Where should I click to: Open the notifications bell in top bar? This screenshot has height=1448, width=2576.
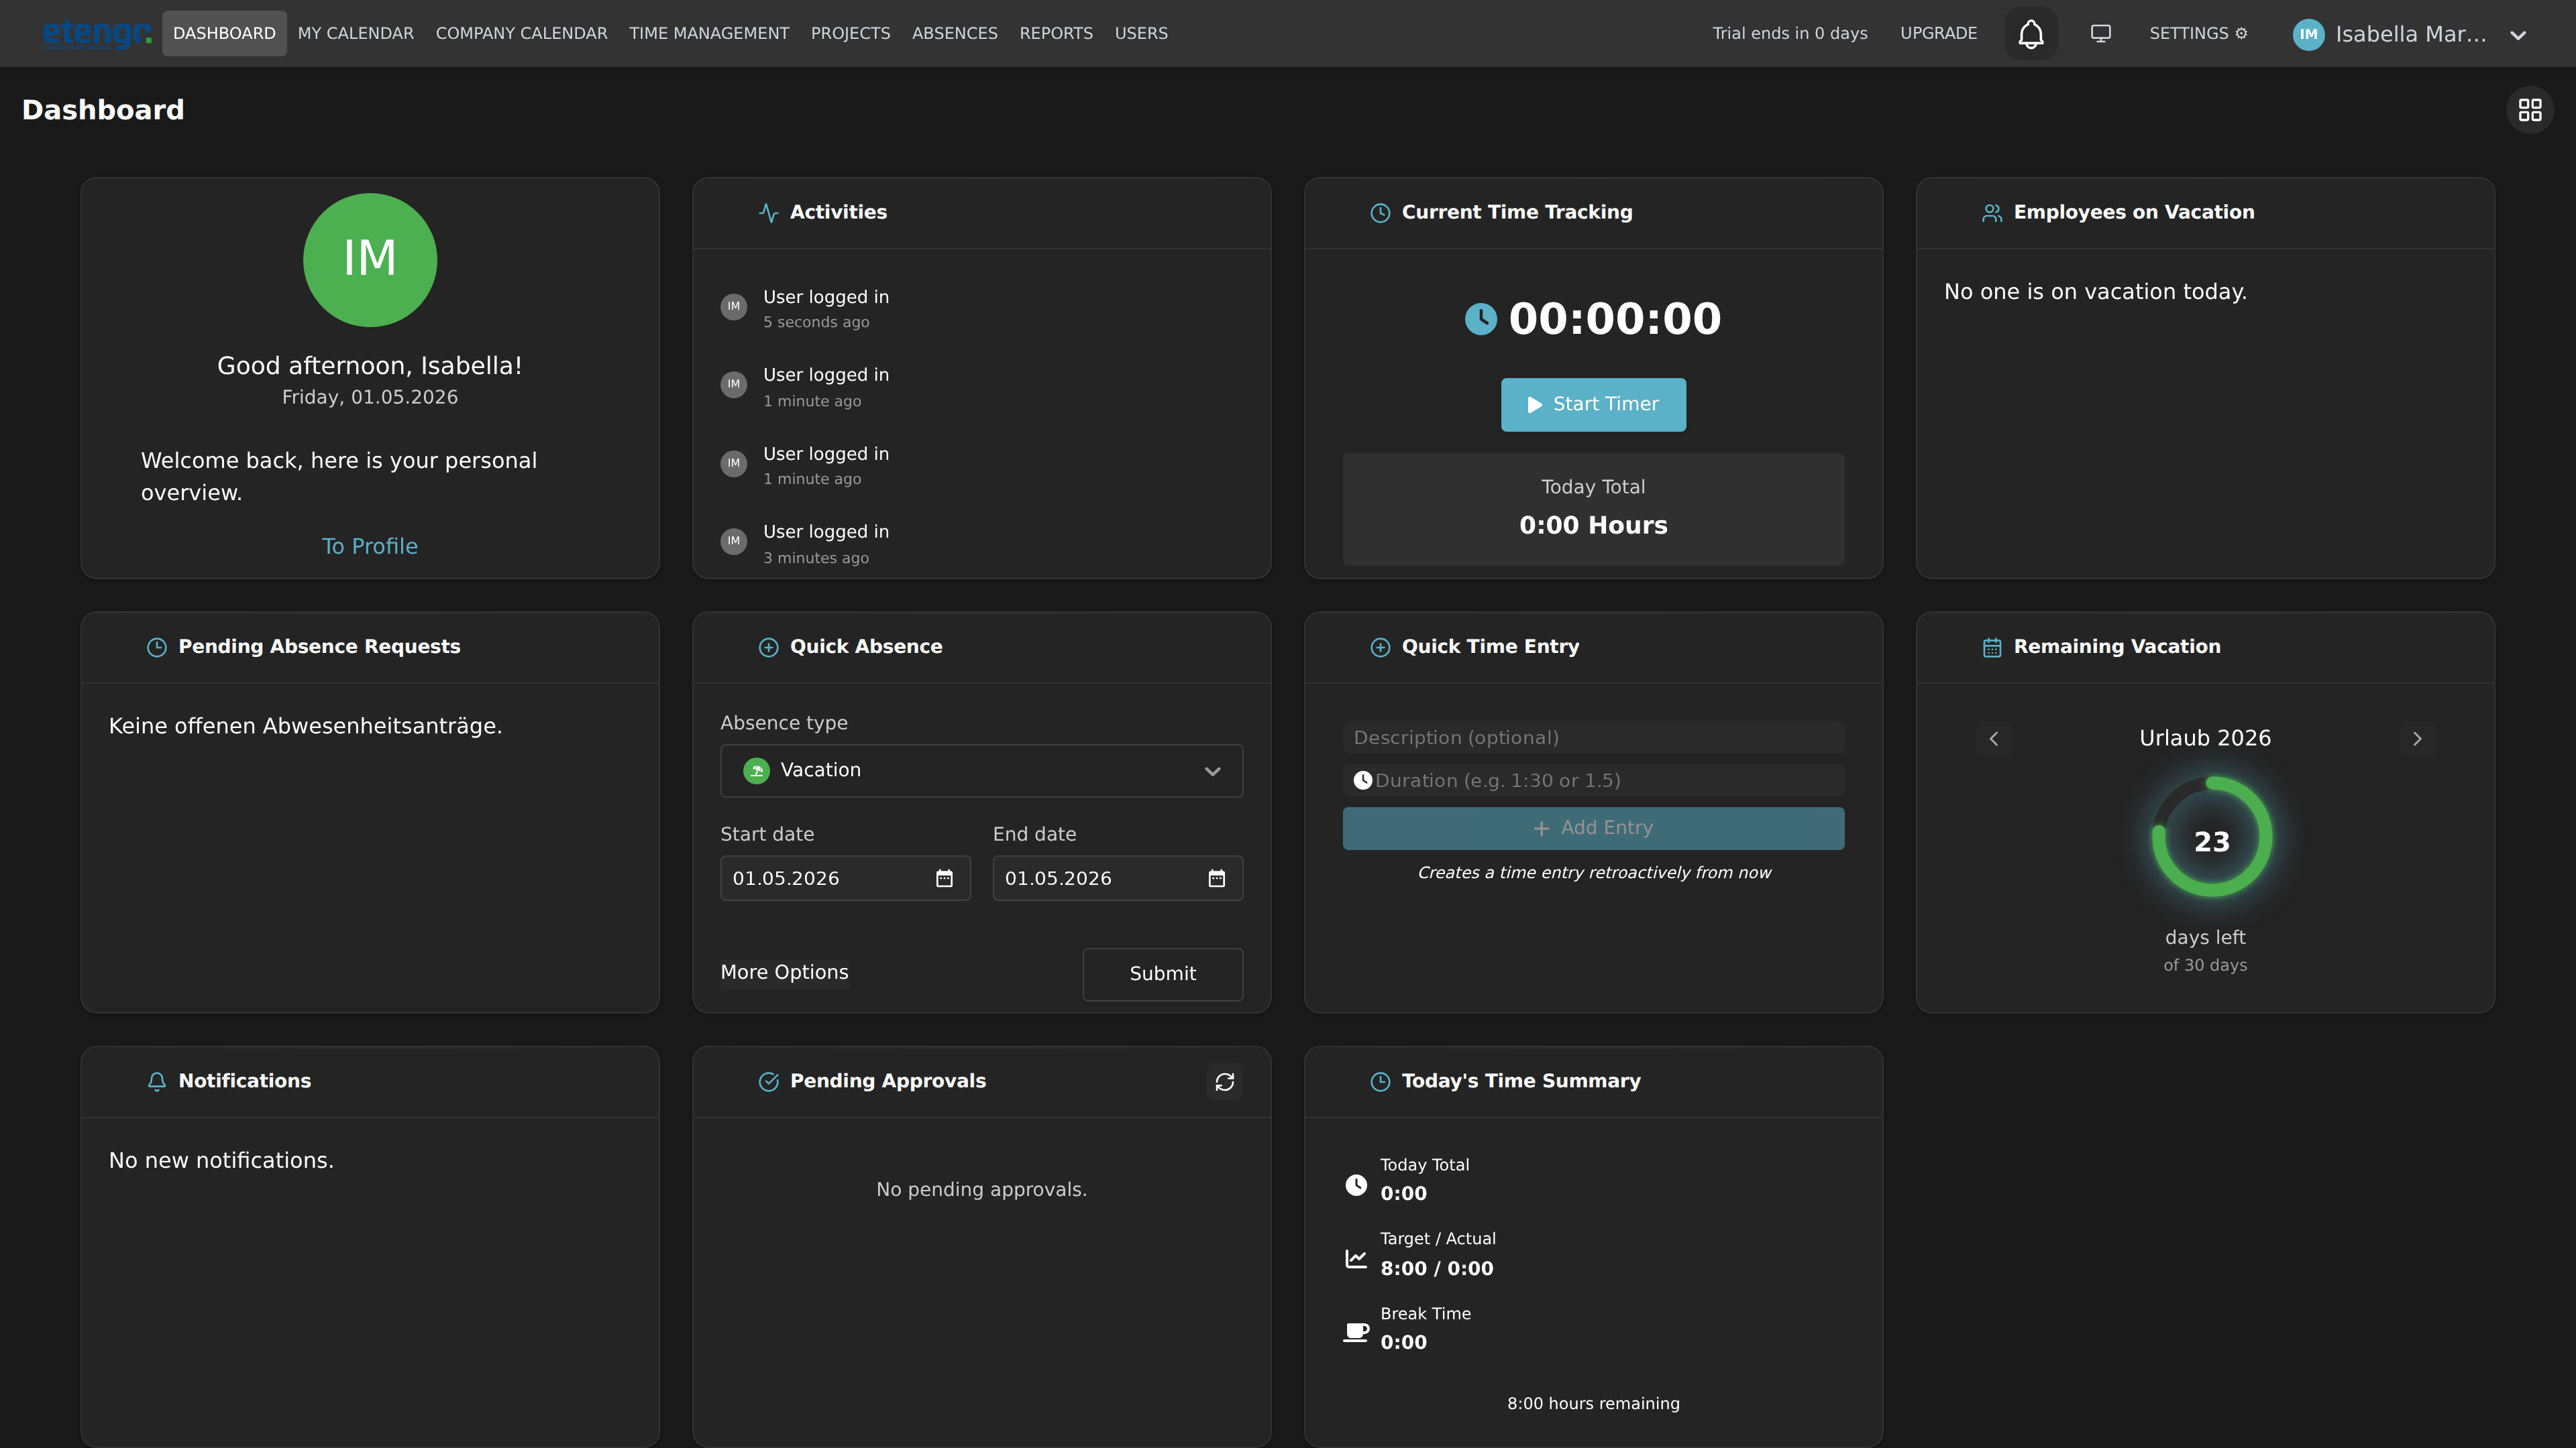pos(2030,34)
